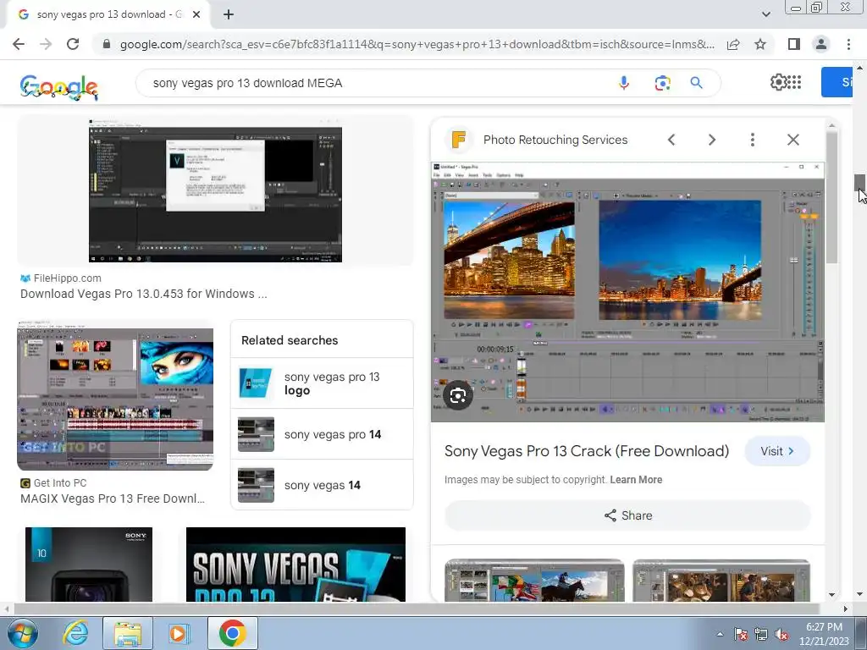
Task: Toggle the browser side panel
Action: pyautogui.click(x=793, y=44)
